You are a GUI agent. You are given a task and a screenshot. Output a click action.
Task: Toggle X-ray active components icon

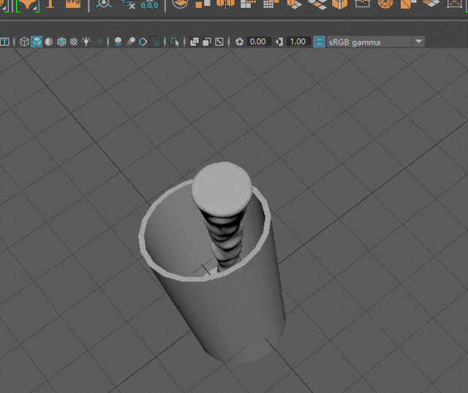(207, 42)
